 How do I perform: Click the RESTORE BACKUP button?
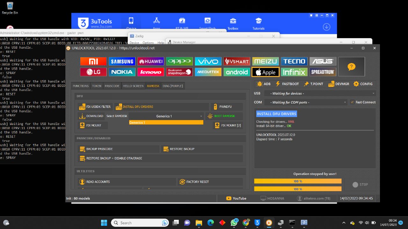[x=202, y=149]
